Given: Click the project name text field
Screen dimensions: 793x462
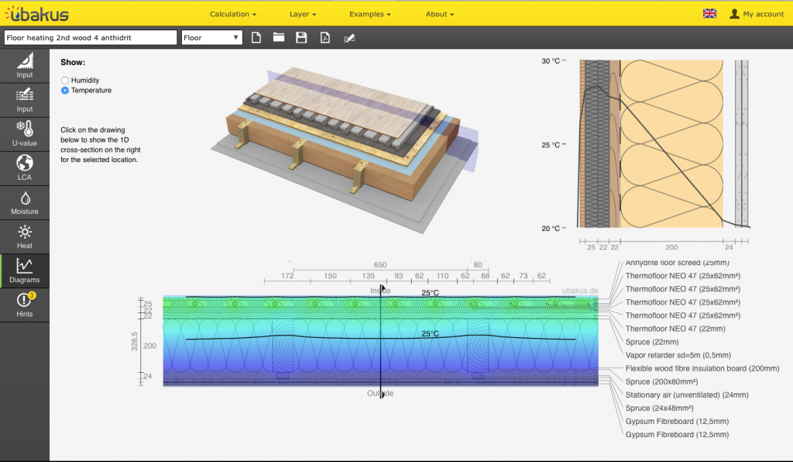Looking at the screenshot, I should click(90, 37).
